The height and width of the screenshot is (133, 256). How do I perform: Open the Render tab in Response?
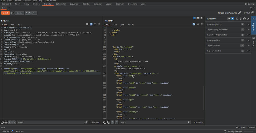(x=131, y=24)
